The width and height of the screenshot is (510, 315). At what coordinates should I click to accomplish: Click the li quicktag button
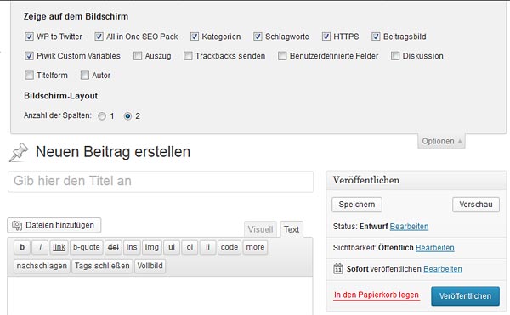coord(207,247)
